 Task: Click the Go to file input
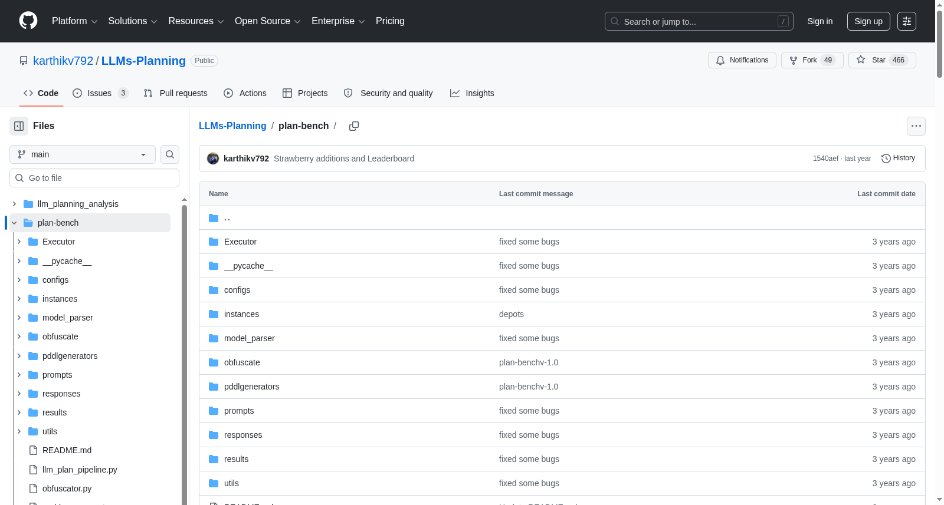(x=94, y=178)
